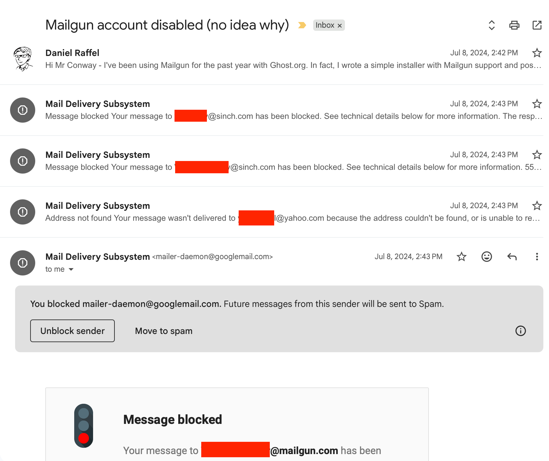Reply to the Mail Delivery Subsystem message
This screenshot has height=461, width=549.
(x=512, y=257)
